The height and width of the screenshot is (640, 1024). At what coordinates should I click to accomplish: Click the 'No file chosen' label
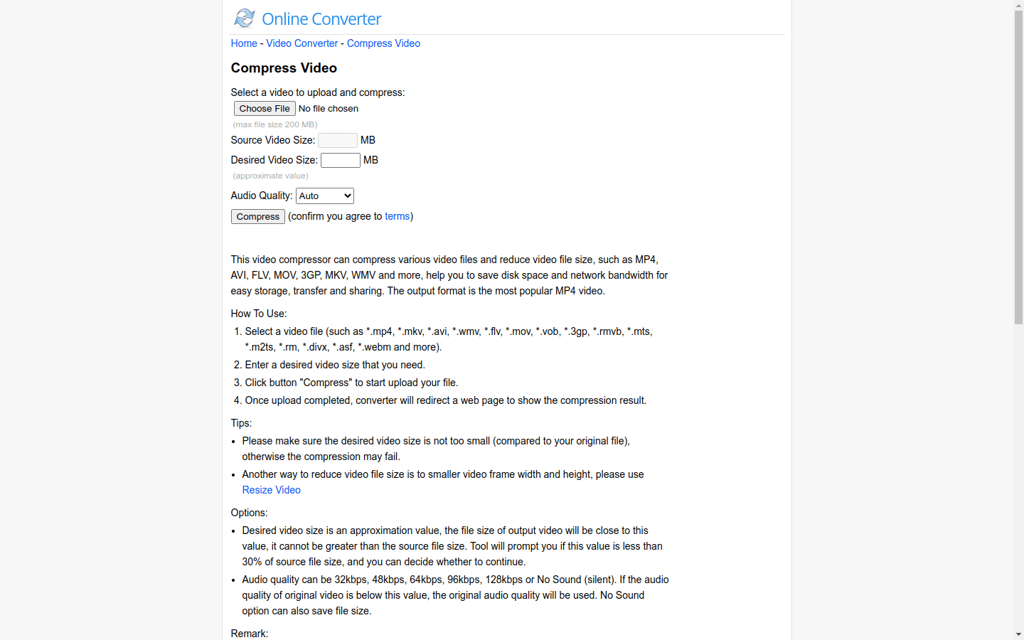(x=329, y=108)
